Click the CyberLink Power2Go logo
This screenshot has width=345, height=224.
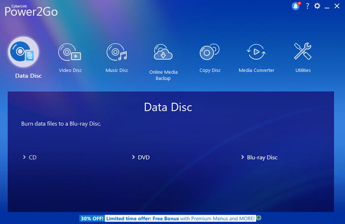tap(31, 10)
